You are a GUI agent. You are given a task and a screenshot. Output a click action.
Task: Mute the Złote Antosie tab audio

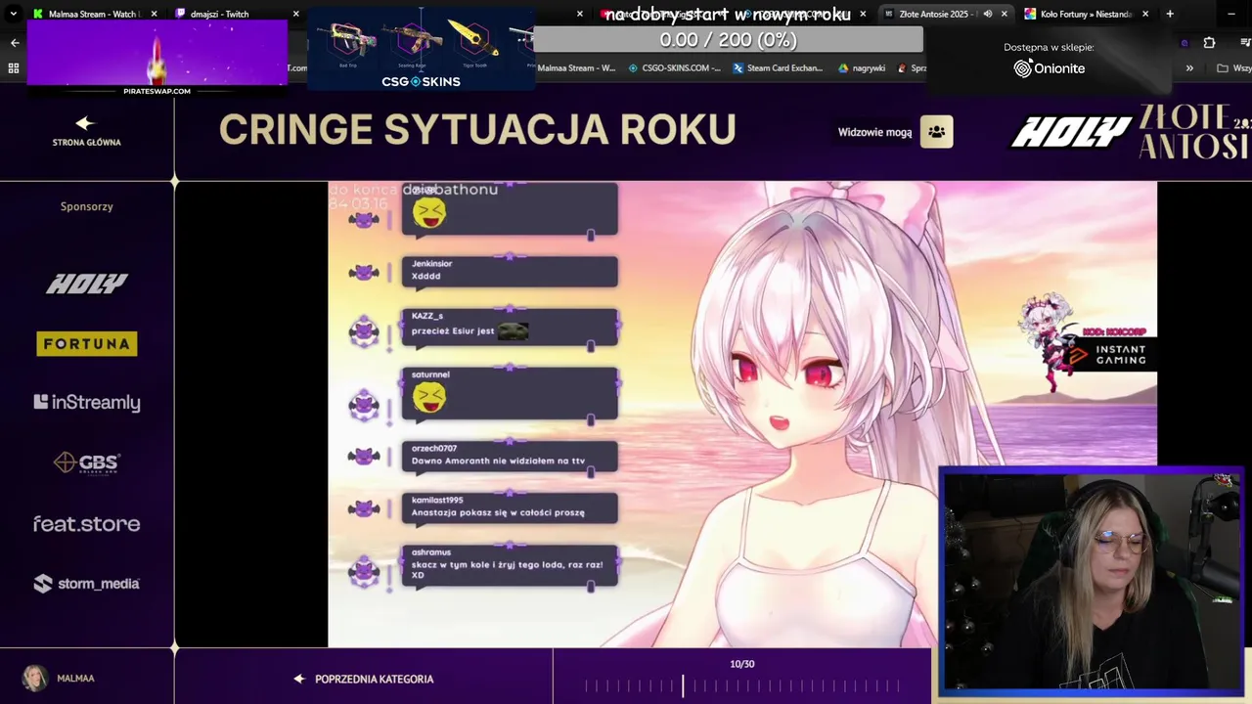pyautogui.click(x=987, y=14)
